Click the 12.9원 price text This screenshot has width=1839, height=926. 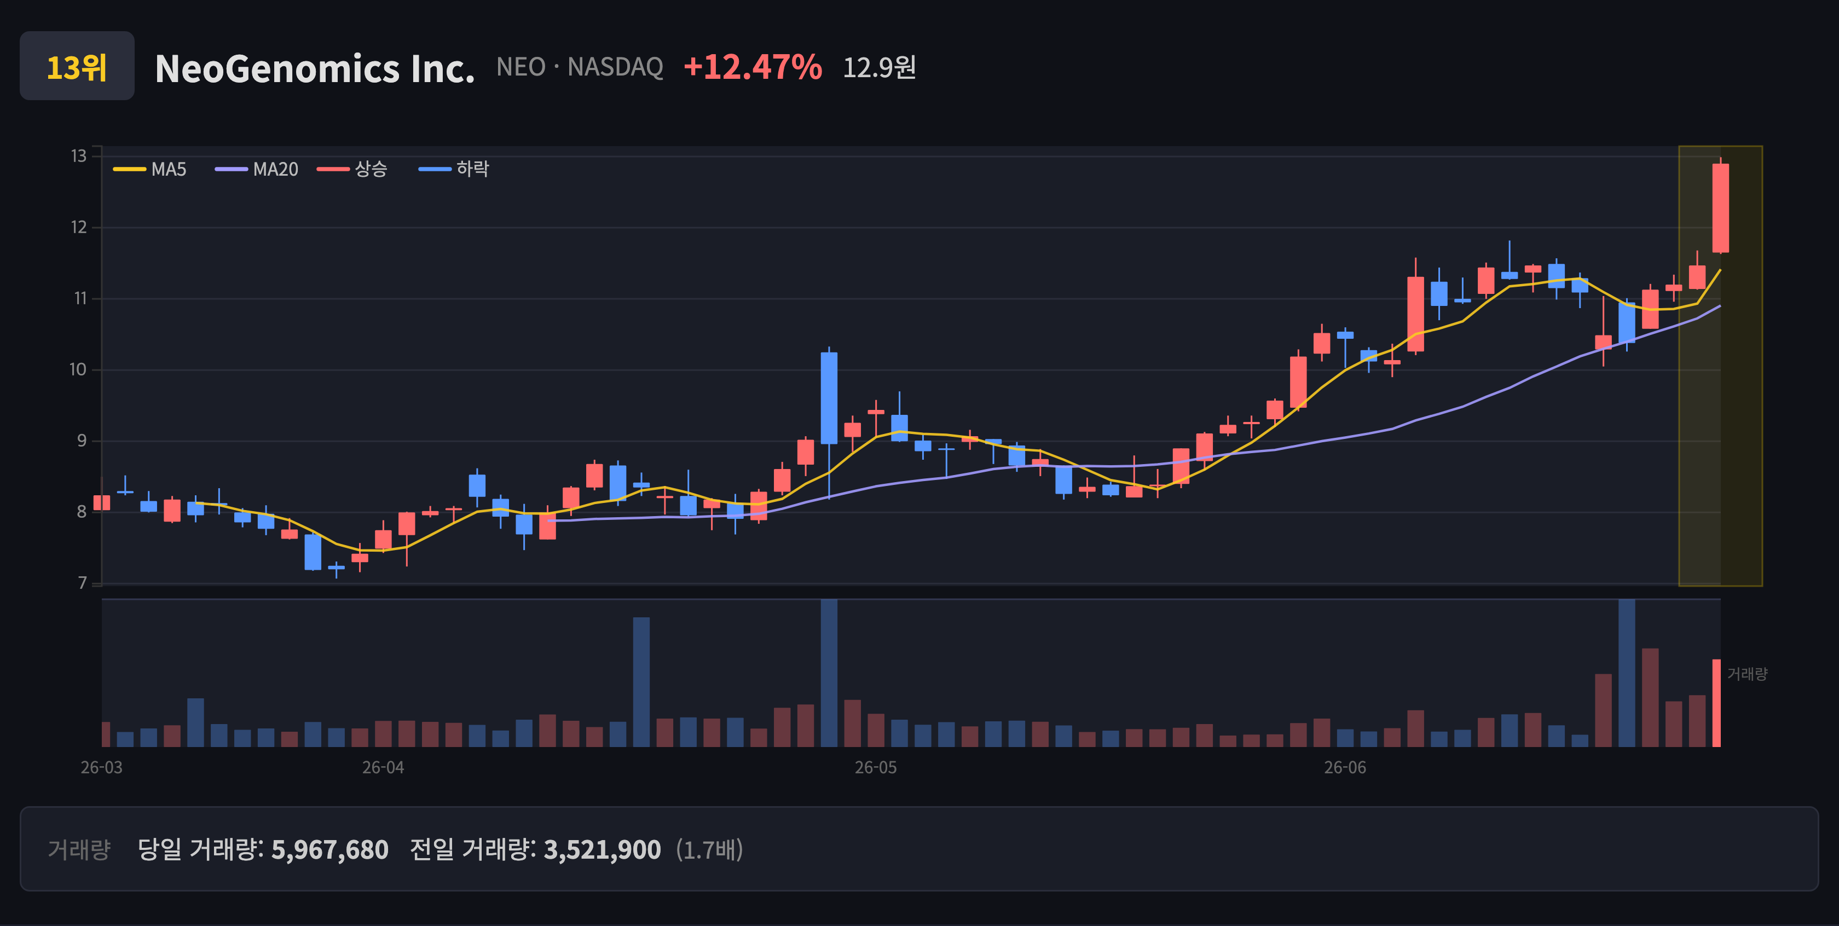tap(880, 68)
